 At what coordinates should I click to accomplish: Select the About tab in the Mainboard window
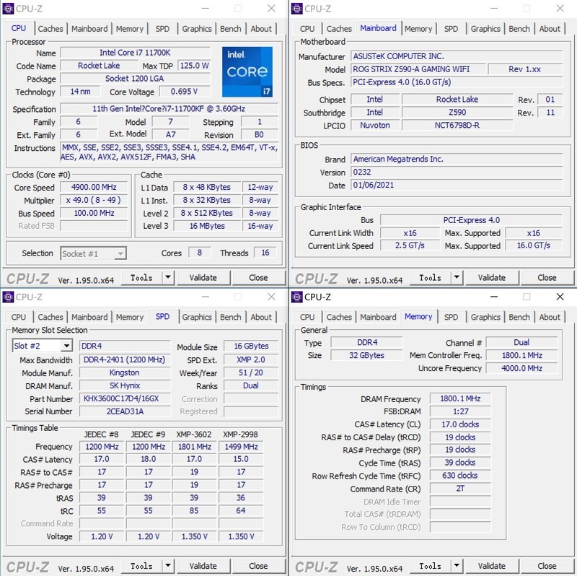[550, 29]
